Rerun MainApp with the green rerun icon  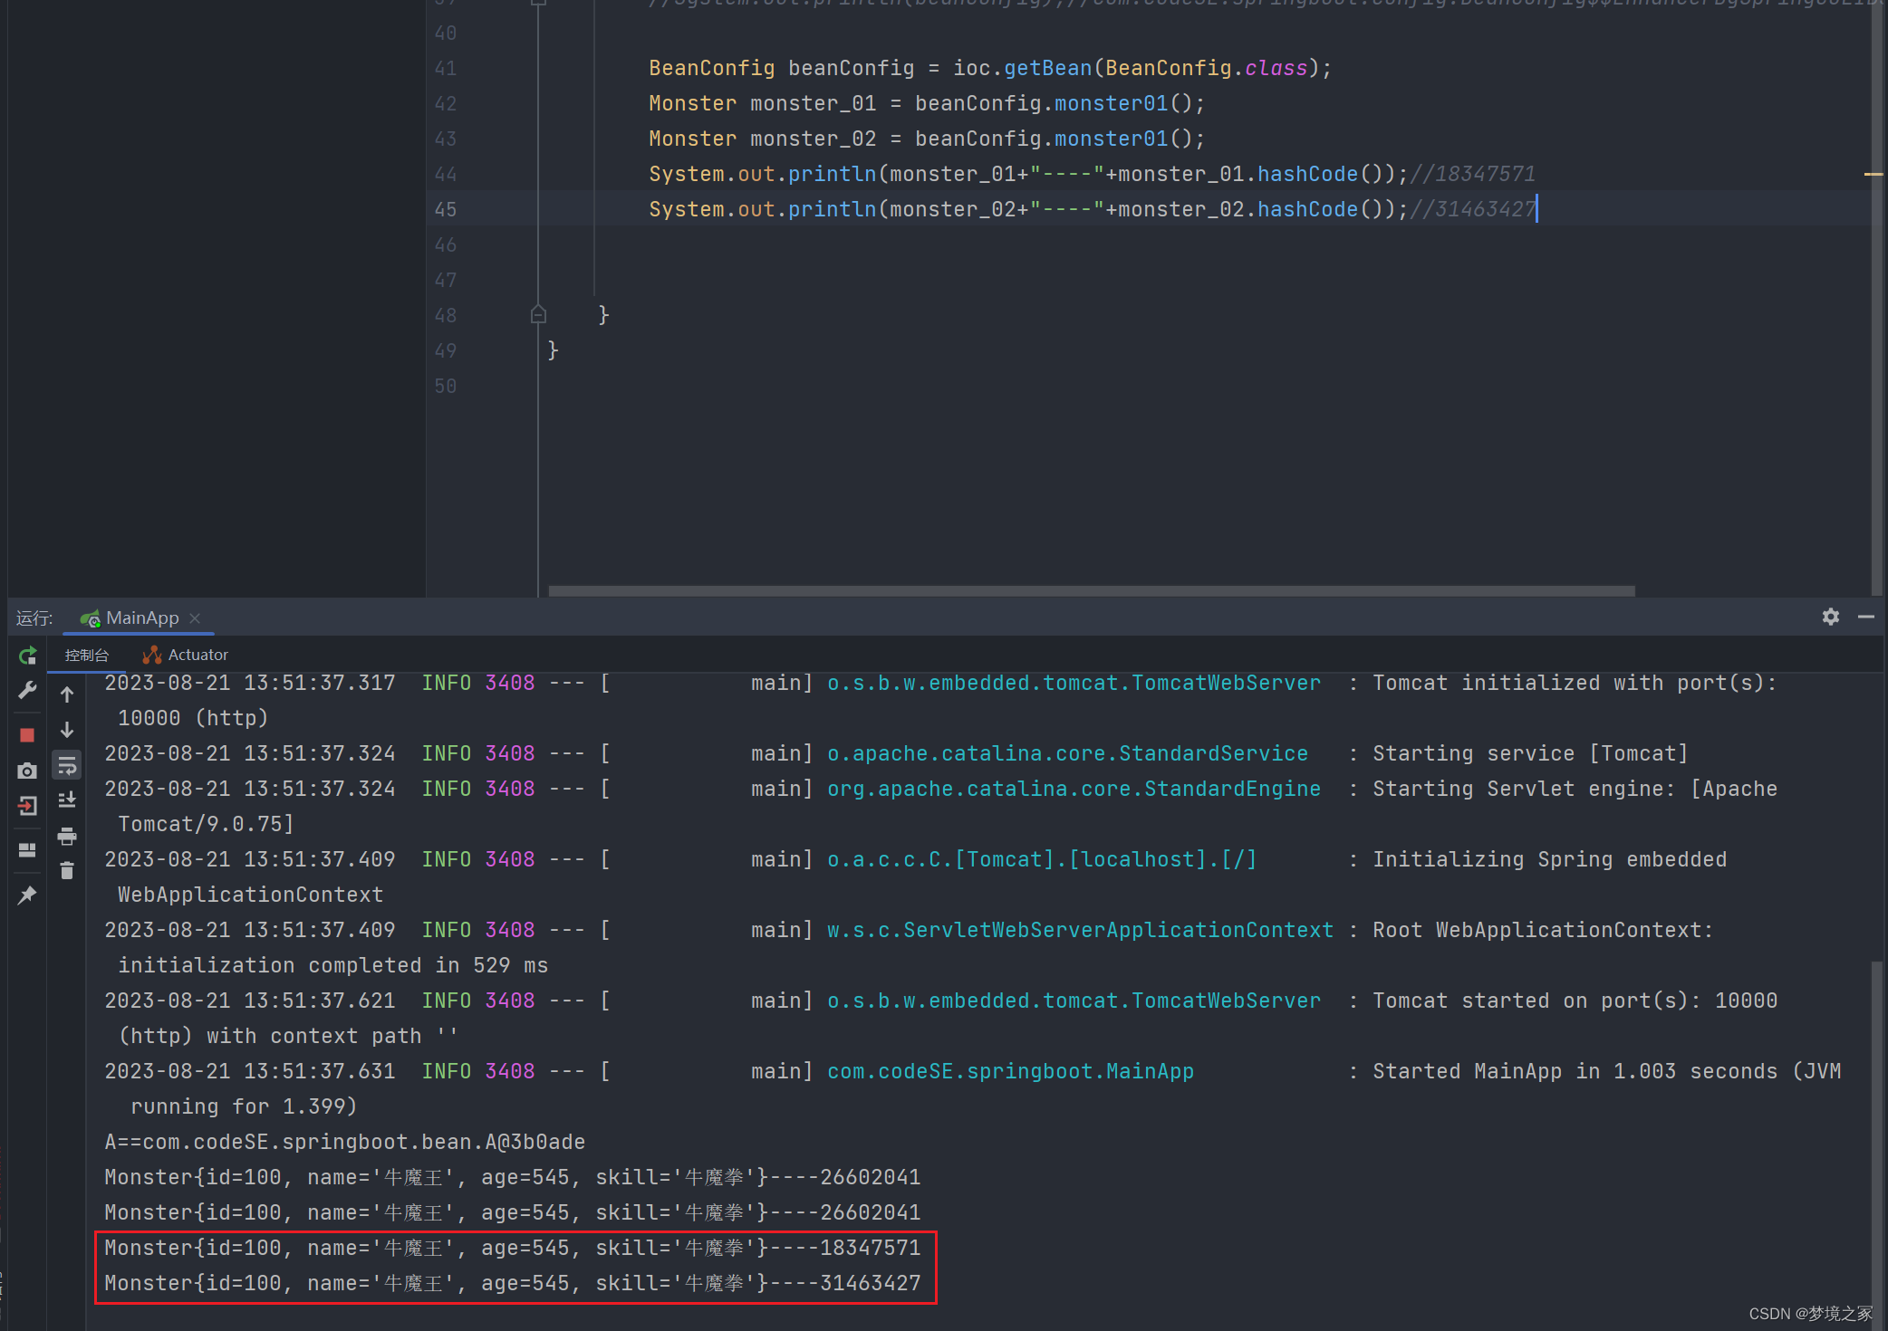point(27,656)
